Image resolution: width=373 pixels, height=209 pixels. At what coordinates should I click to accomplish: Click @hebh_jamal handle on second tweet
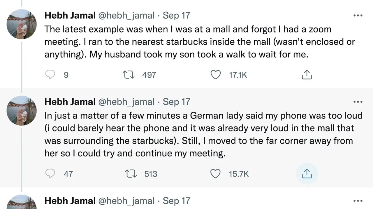pyautogui.click(x=126, y=102)
